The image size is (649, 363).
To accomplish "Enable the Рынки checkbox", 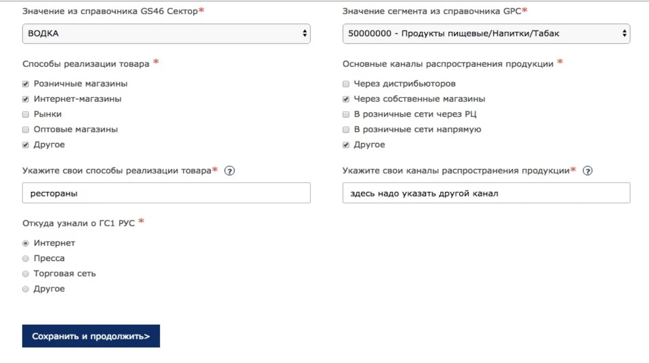I will [x=26, y=114].
